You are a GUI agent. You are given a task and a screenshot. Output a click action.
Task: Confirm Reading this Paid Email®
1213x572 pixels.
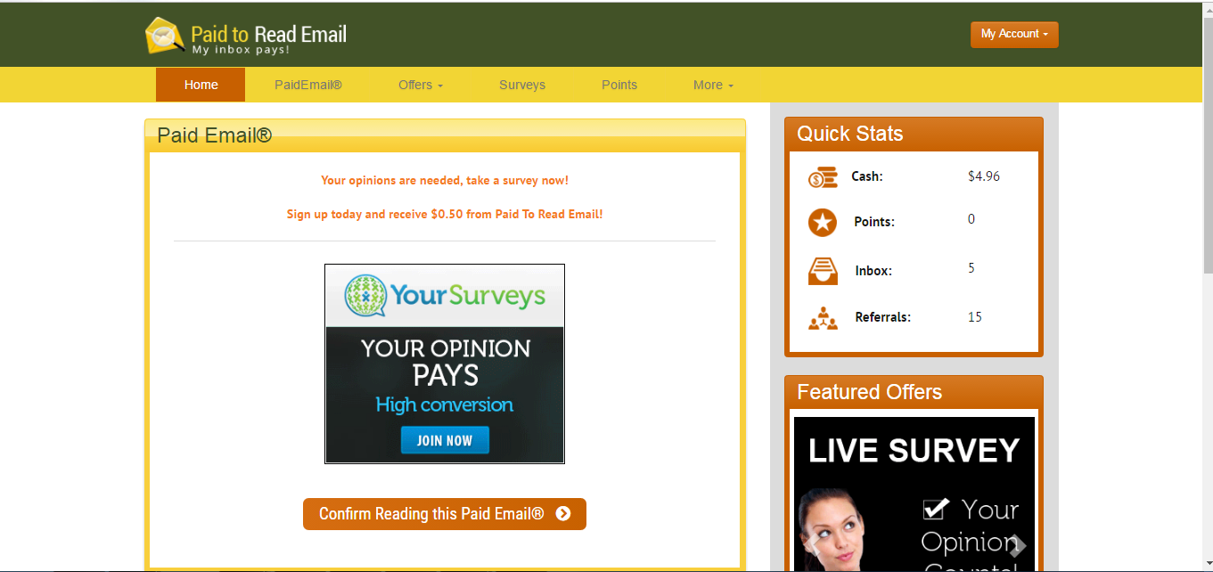[445, 514]
